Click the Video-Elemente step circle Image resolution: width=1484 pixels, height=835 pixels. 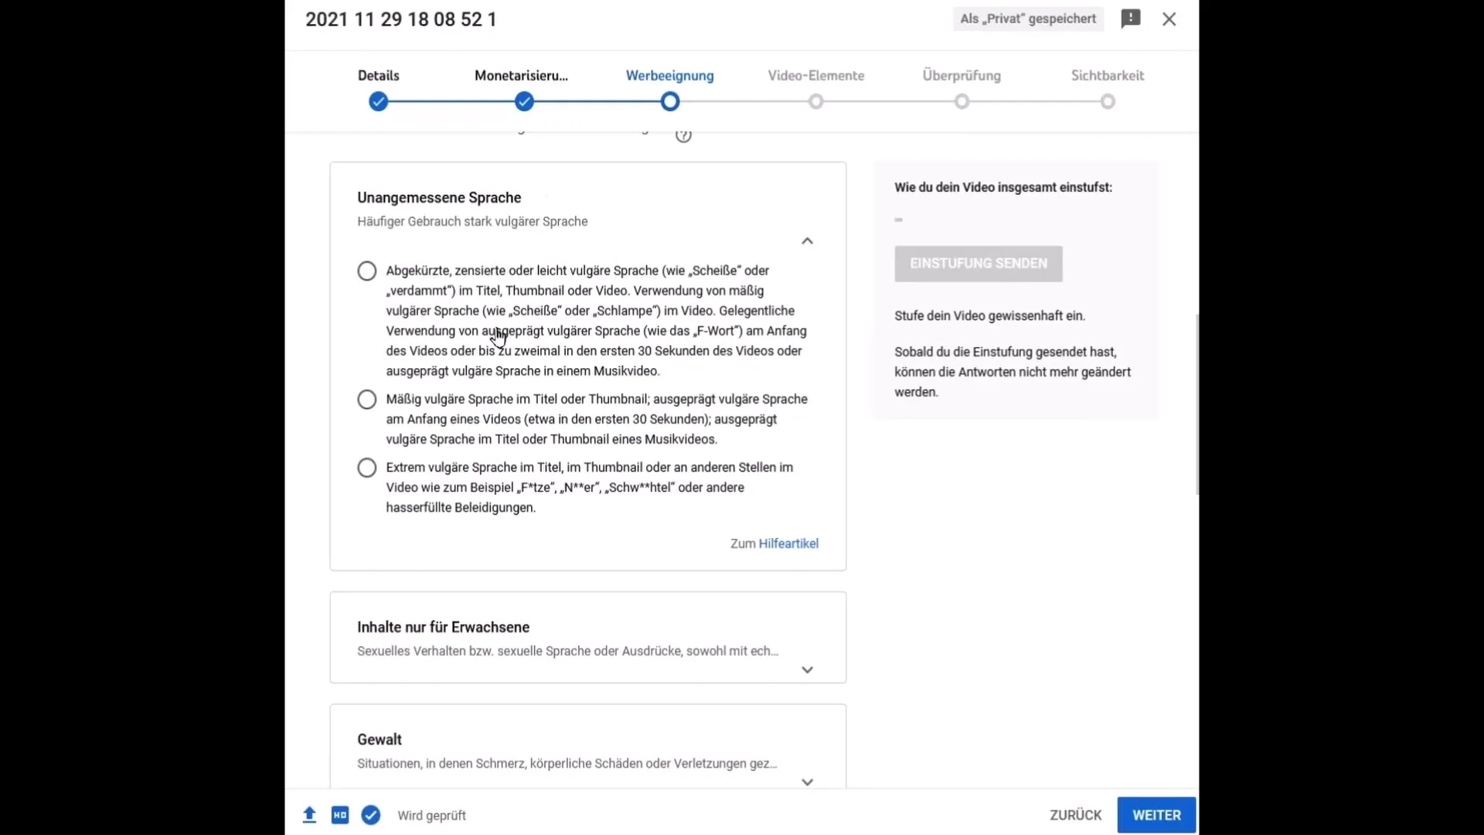[816, 101]
